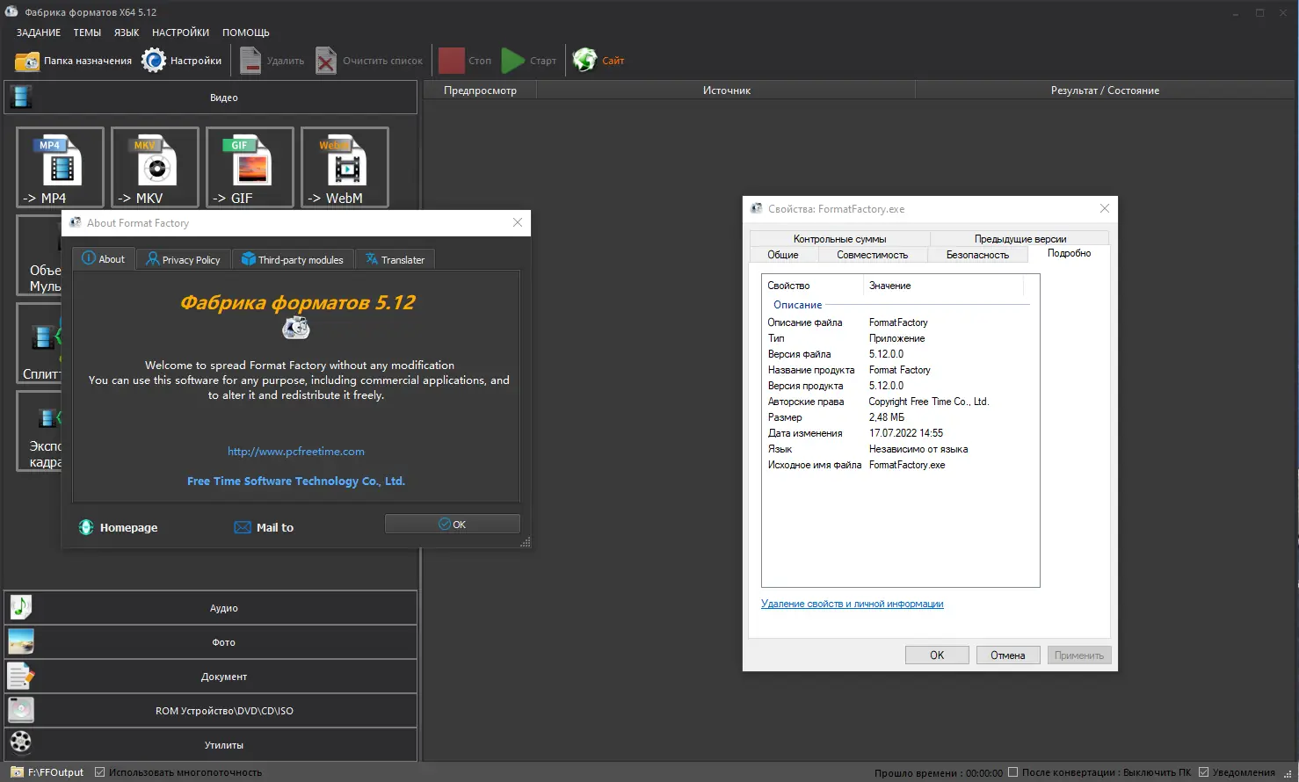Open the Папка назначения output folder toolbar button
The width and height of the screenshot is (1299, 782).
coord(73,61)
